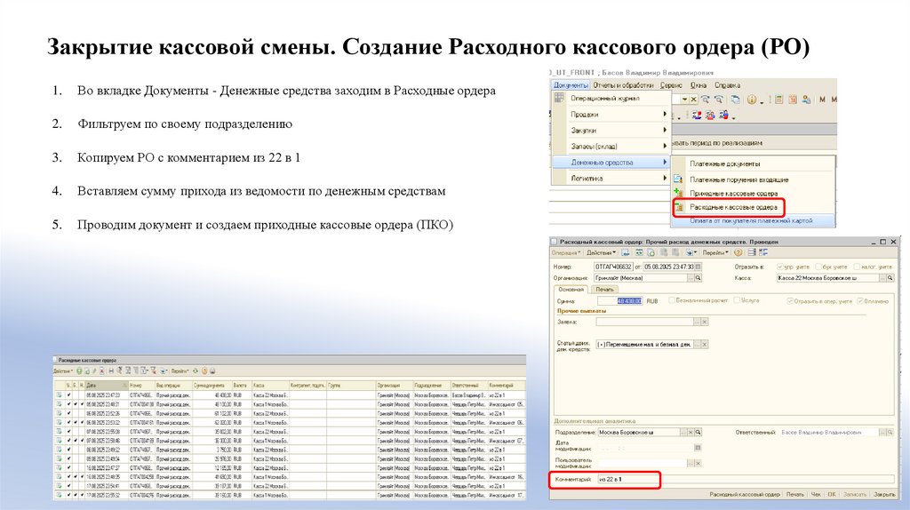Toggle the Услуга checkbox
The image size is (910, 510).
(x=737, y=300)
